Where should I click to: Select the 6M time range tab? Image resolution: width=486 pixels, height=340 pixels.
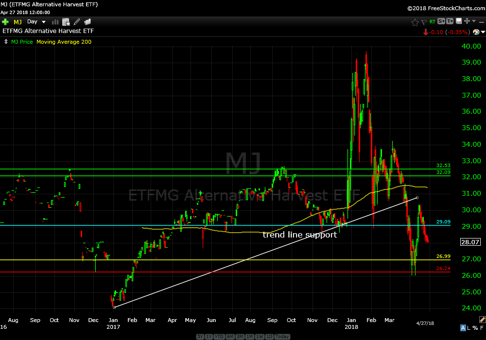[x=230, y=337]
